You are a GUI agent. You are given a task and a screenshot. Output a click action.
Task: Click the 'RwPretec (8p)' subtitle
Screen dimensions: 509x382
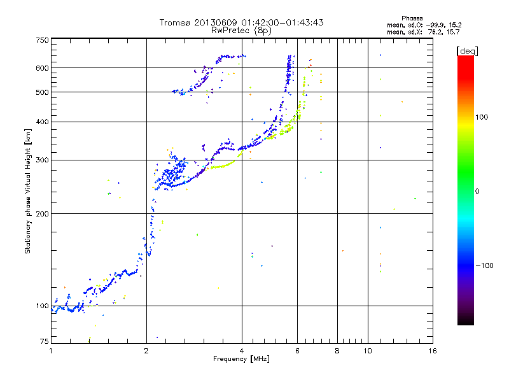[x=241, y=31]
